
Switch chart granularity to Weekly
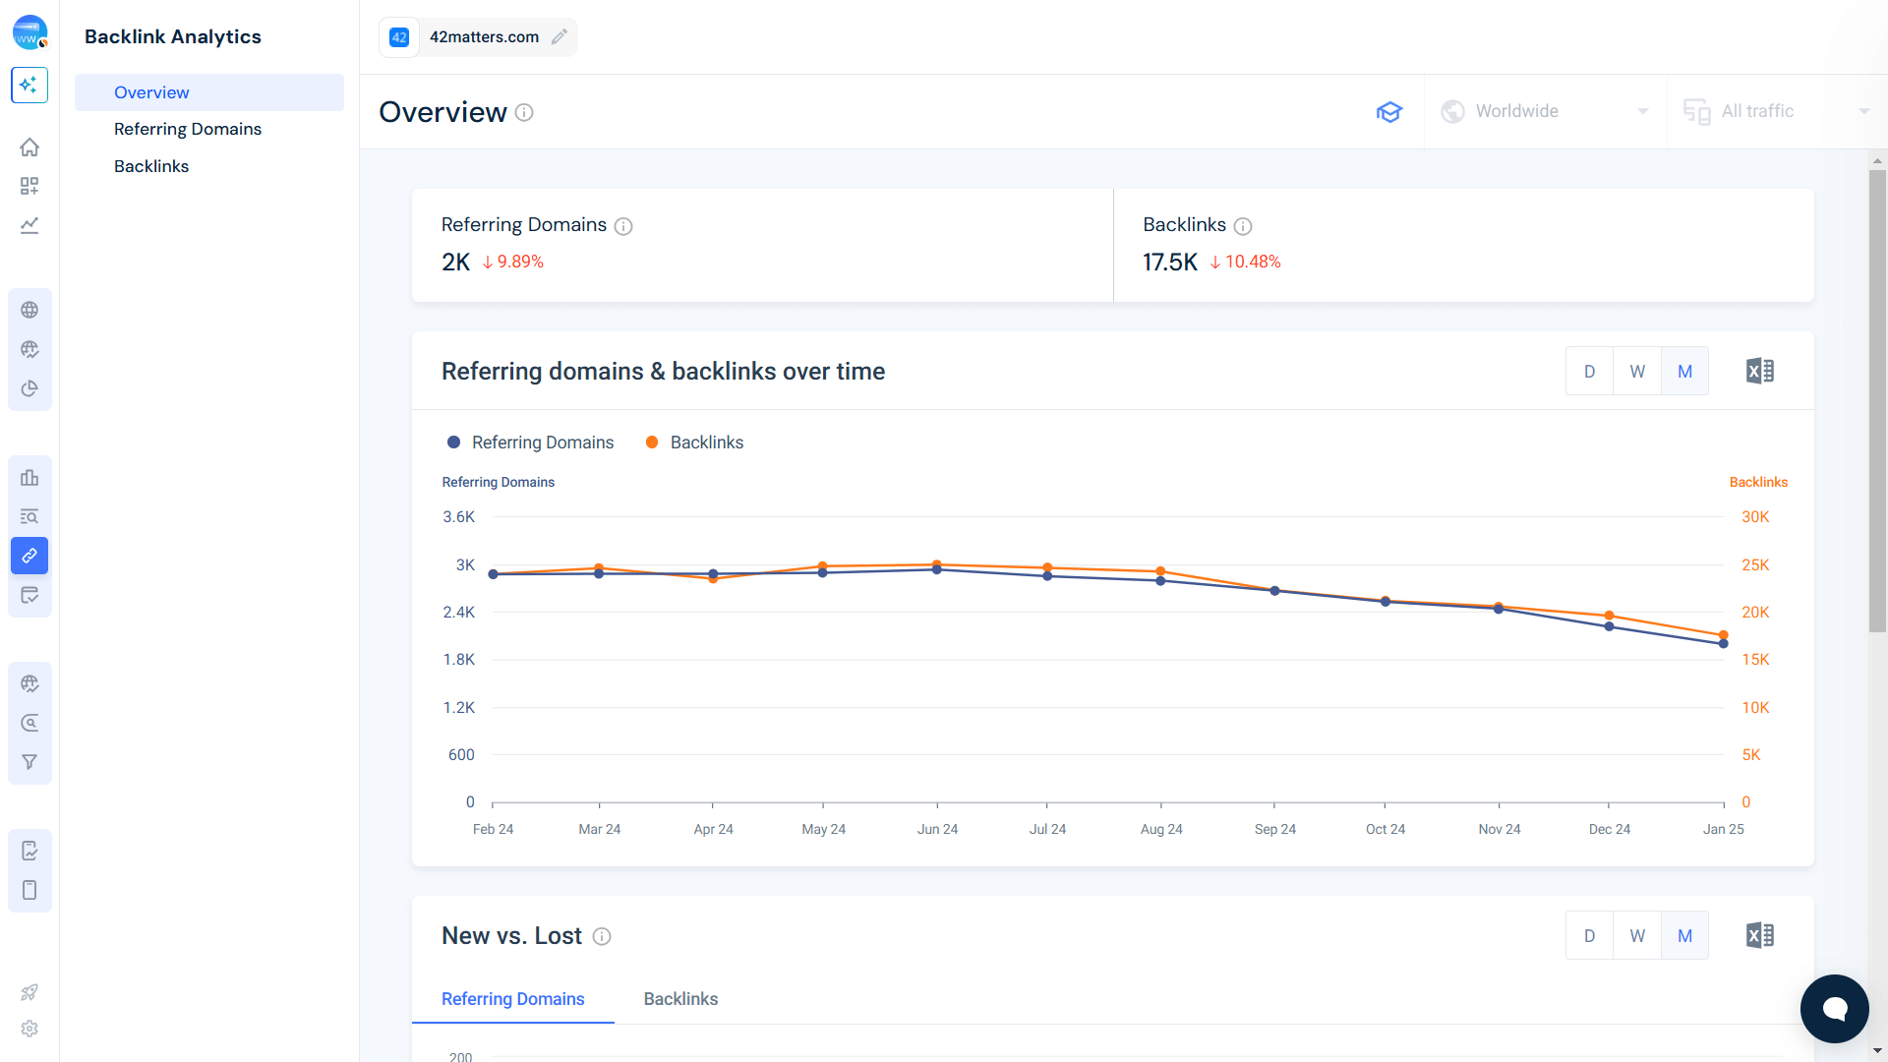(1637, 371)
